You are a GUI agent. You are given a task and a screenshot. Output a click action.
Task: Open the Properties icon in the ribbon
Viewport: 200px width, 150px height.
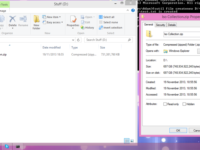click(73, 22)
